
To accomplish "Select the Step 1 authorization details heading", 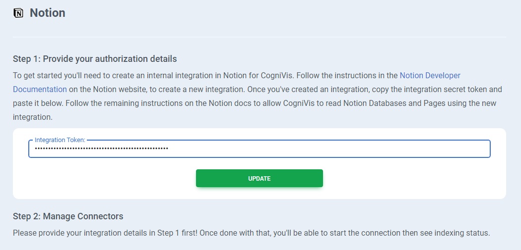I will point(95,59).
